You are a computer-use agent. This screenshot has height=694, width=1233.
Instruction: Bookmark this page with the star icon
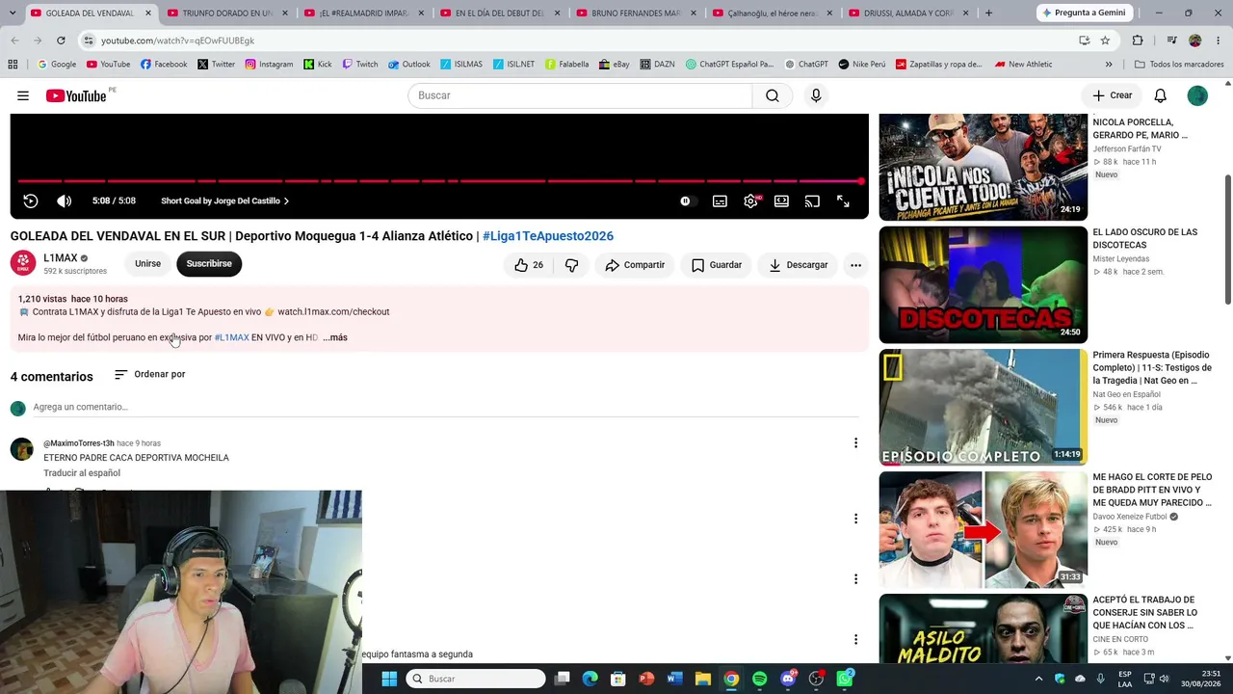coord(1105,40)
